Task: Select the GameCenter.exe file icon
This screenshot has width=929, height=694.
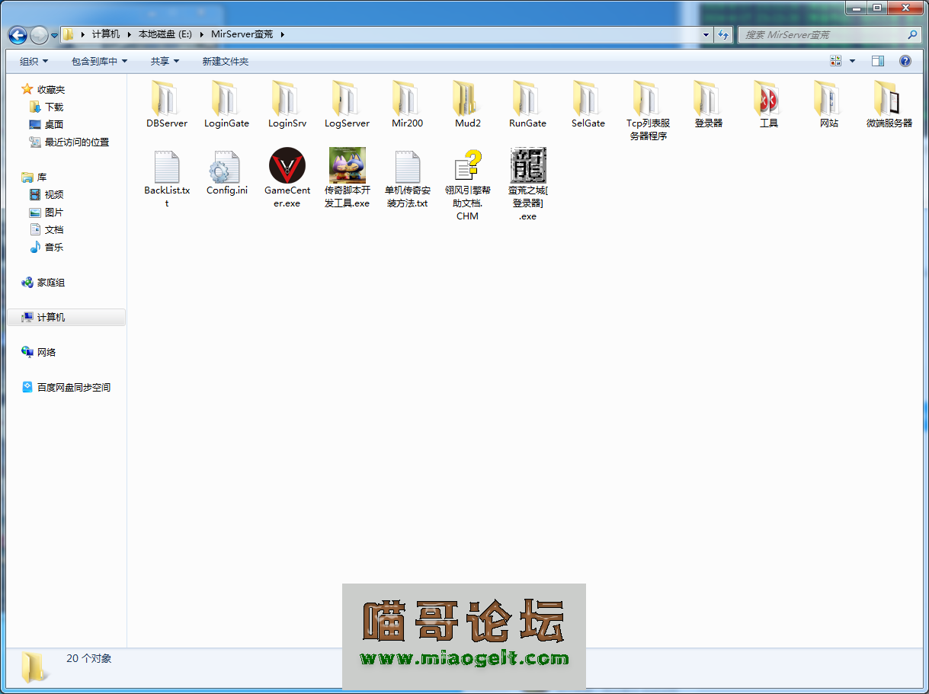Action: [x=287, y=165]
